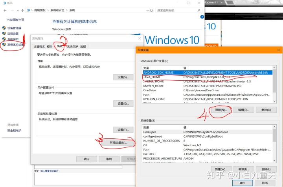Click the up-one-level arrow in control panel

tap(22, 11)
